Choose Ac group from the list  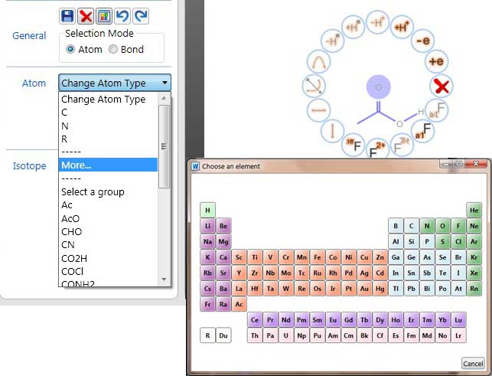[108, 205]
